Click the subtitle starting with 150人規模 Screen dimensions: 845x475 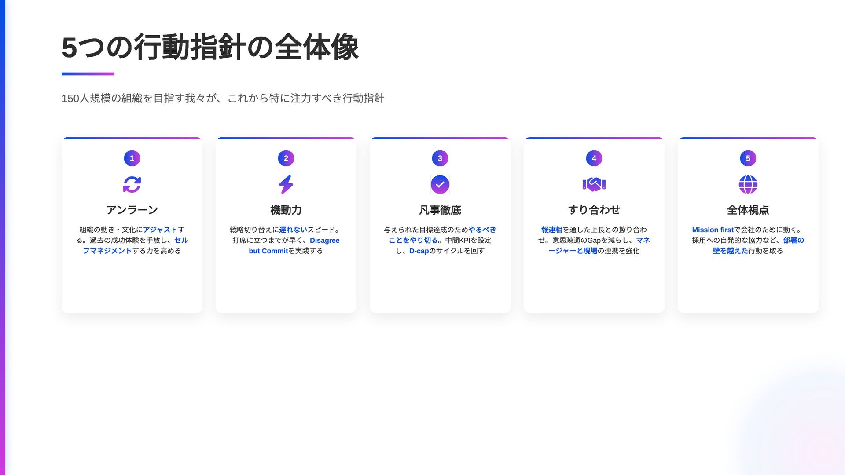point(223,98)
